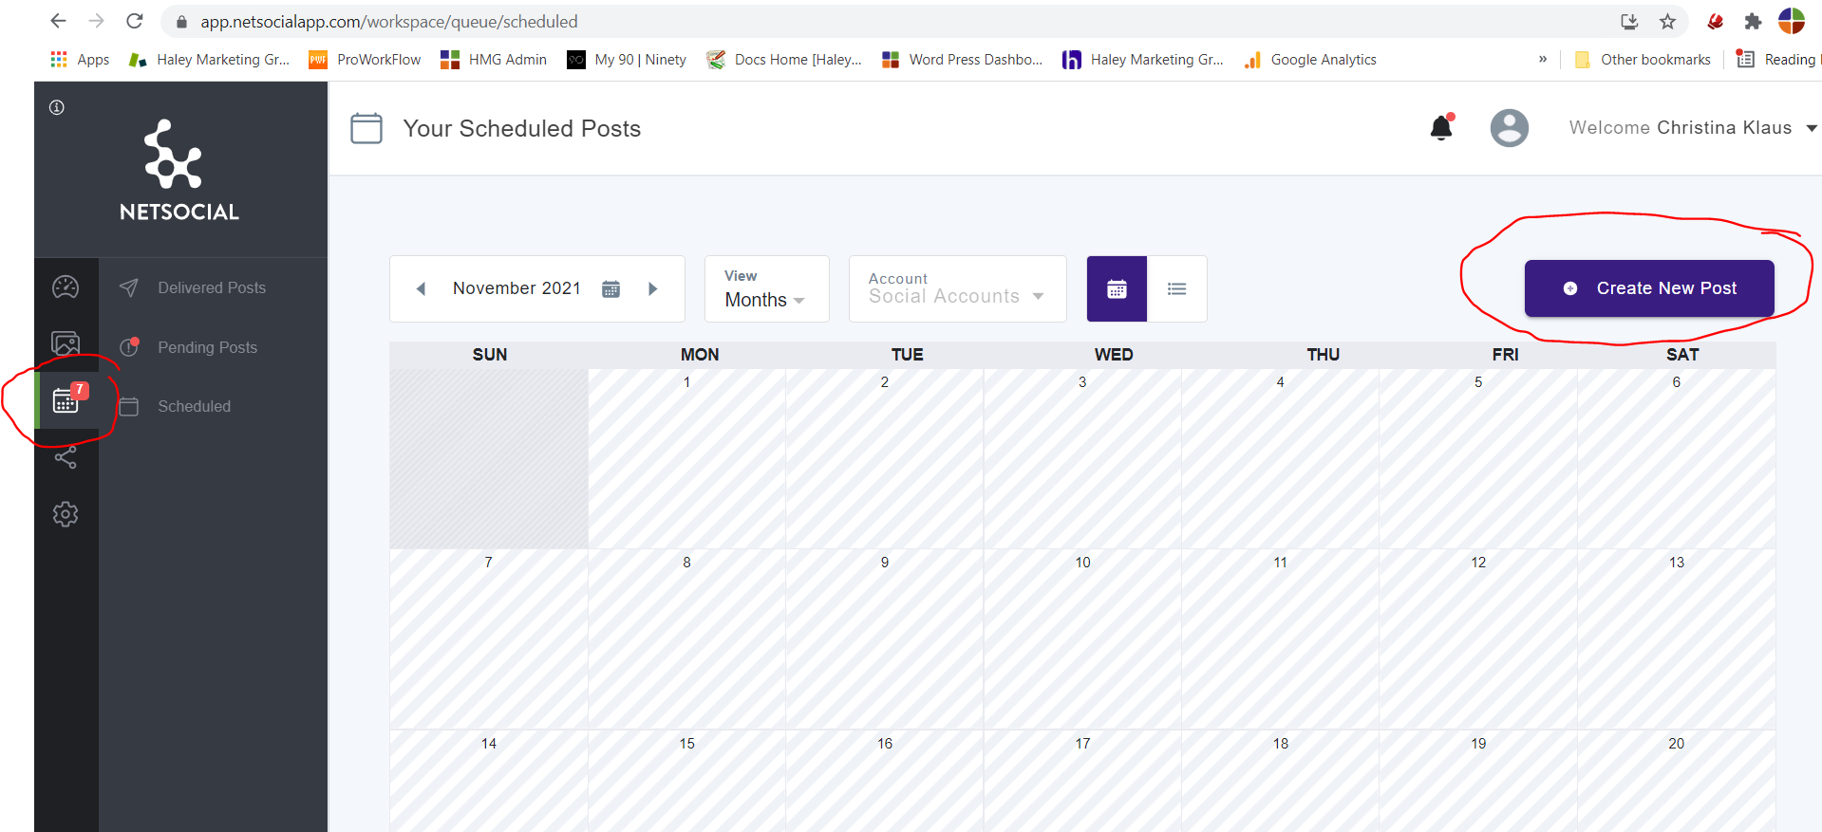Select November 19 calendar cell
The height and width of the screenshot is (832, 1822).
click(x=1478, y=781)
